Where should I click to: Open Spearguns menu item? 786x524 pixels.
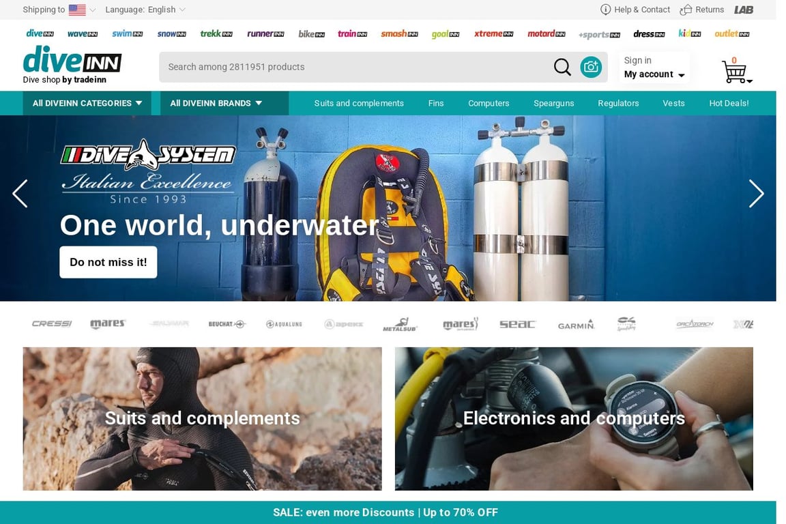553,103
